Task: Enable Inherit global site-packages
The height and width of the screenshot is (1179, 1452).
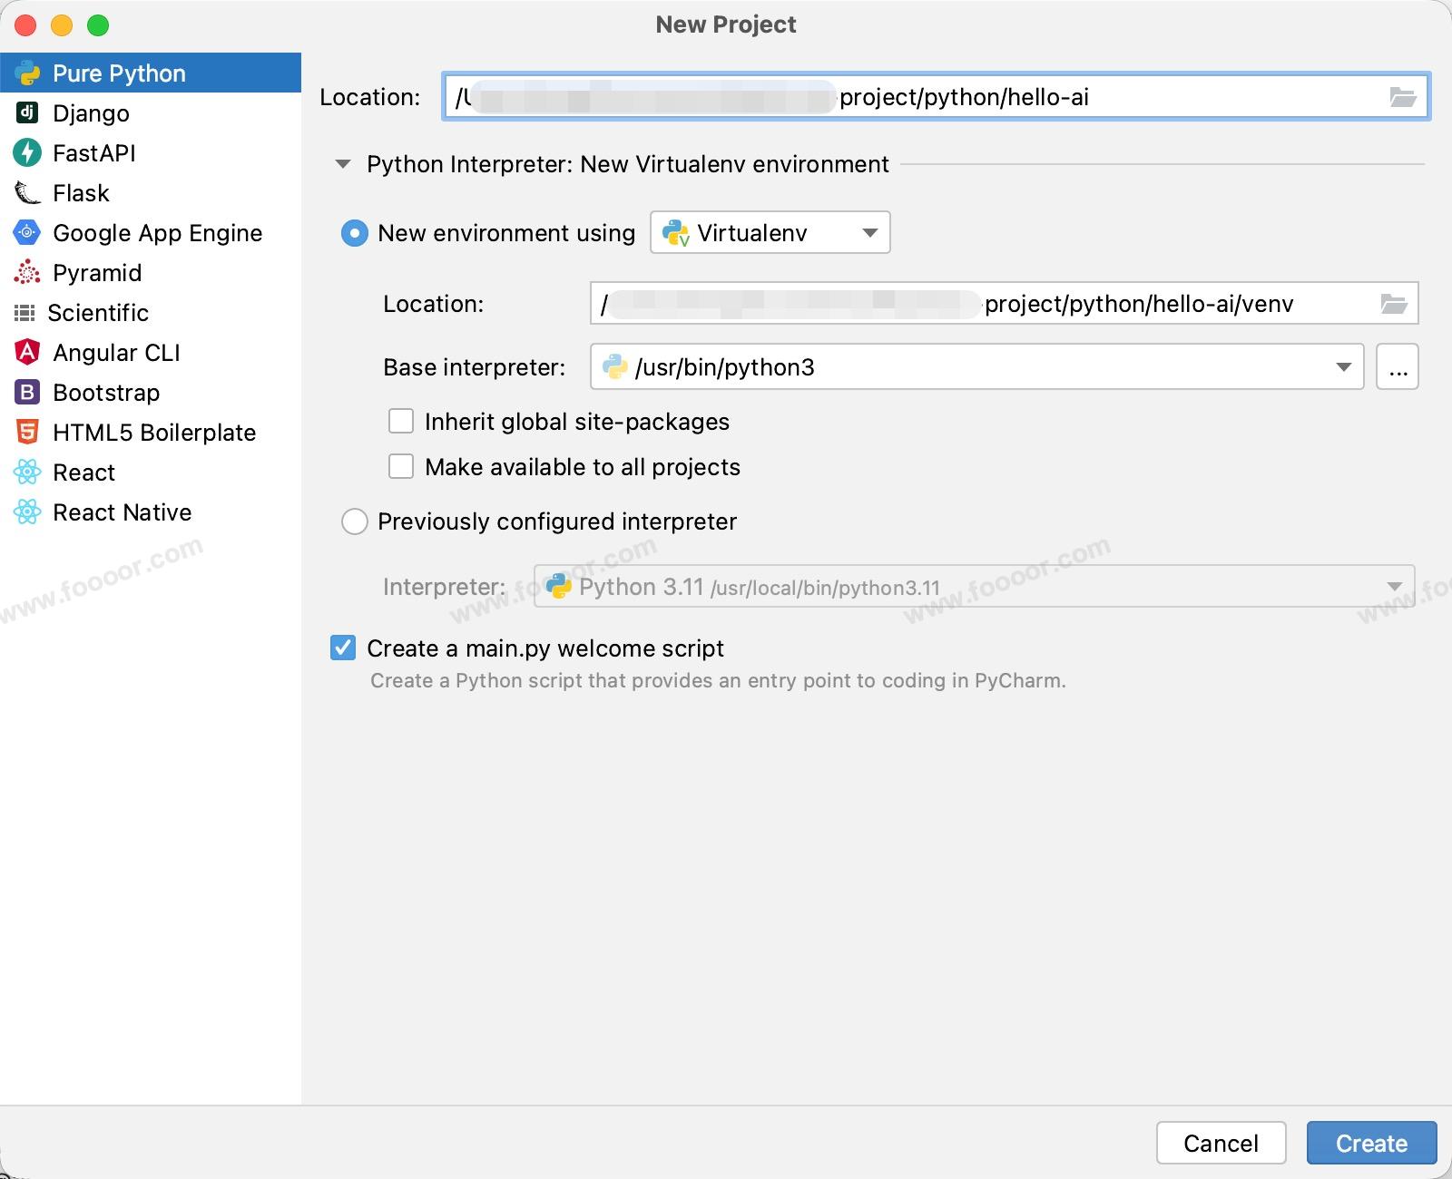Action: [x=401, y=422]
